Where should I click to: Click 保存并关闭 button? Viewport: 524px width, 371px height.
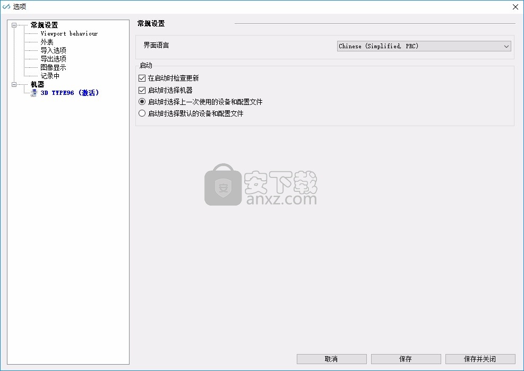coord(480,359)
